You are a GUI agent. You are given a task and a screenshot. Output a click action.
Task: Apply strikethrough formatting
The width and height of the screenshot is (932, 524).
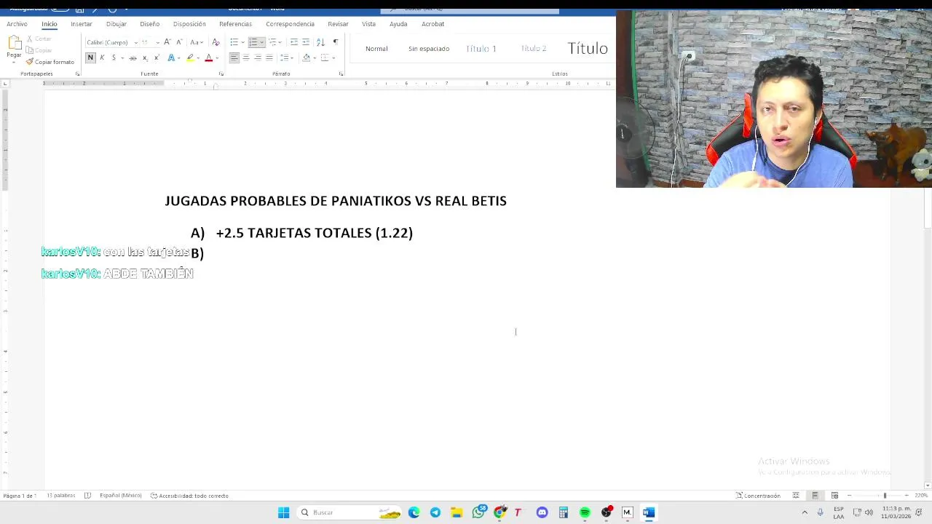click(133, 57)
